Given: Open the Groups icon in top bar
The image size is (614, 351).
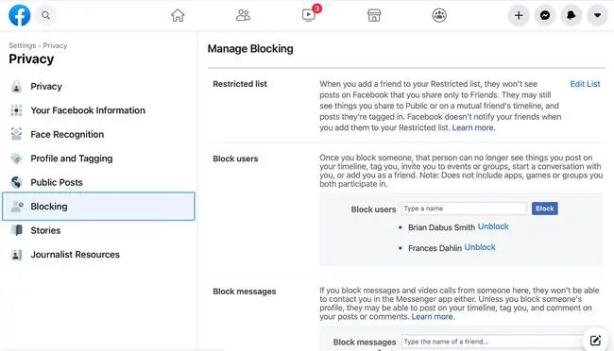Looking at the screenshot, I should coord(439,15).
